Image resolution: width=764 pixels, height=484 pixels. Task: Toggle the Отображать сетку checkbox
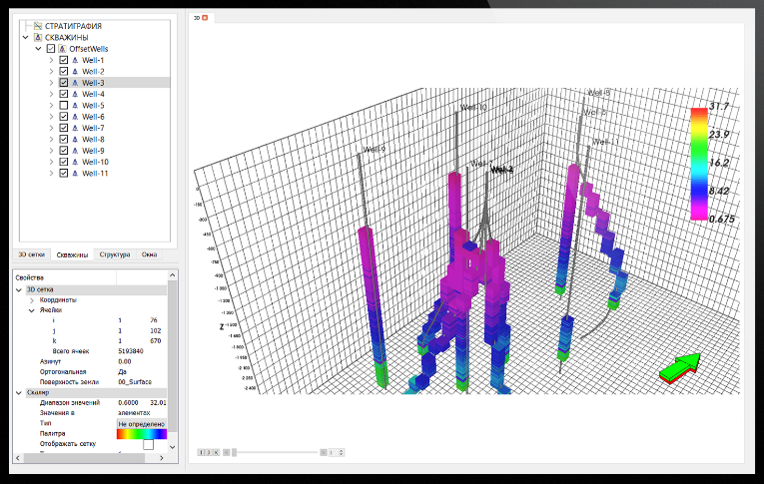coord(148,445)
